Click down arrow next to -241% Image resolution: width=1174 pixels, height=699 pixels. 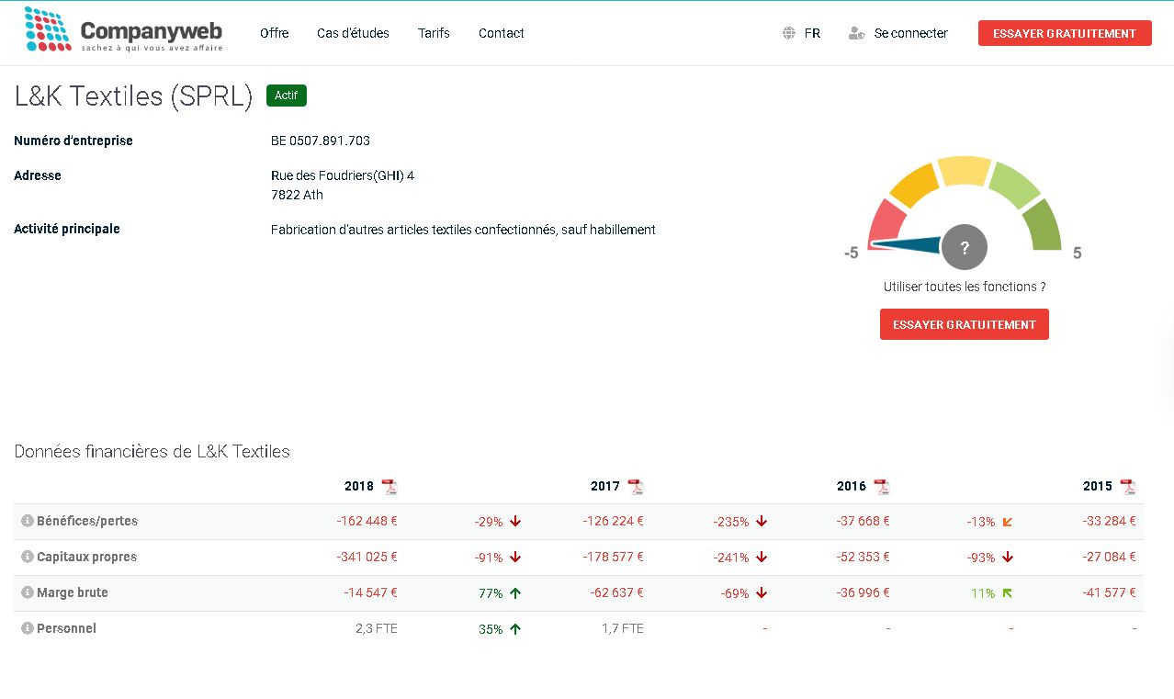[762, 557]
